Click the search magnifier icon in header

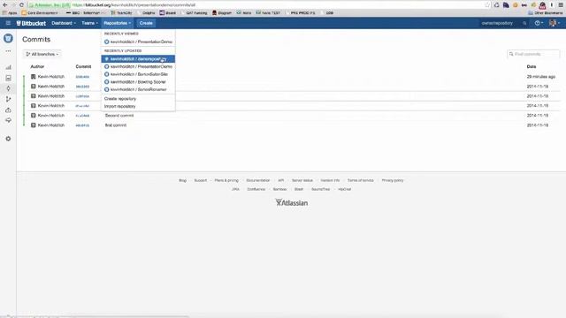pos(524,23)
